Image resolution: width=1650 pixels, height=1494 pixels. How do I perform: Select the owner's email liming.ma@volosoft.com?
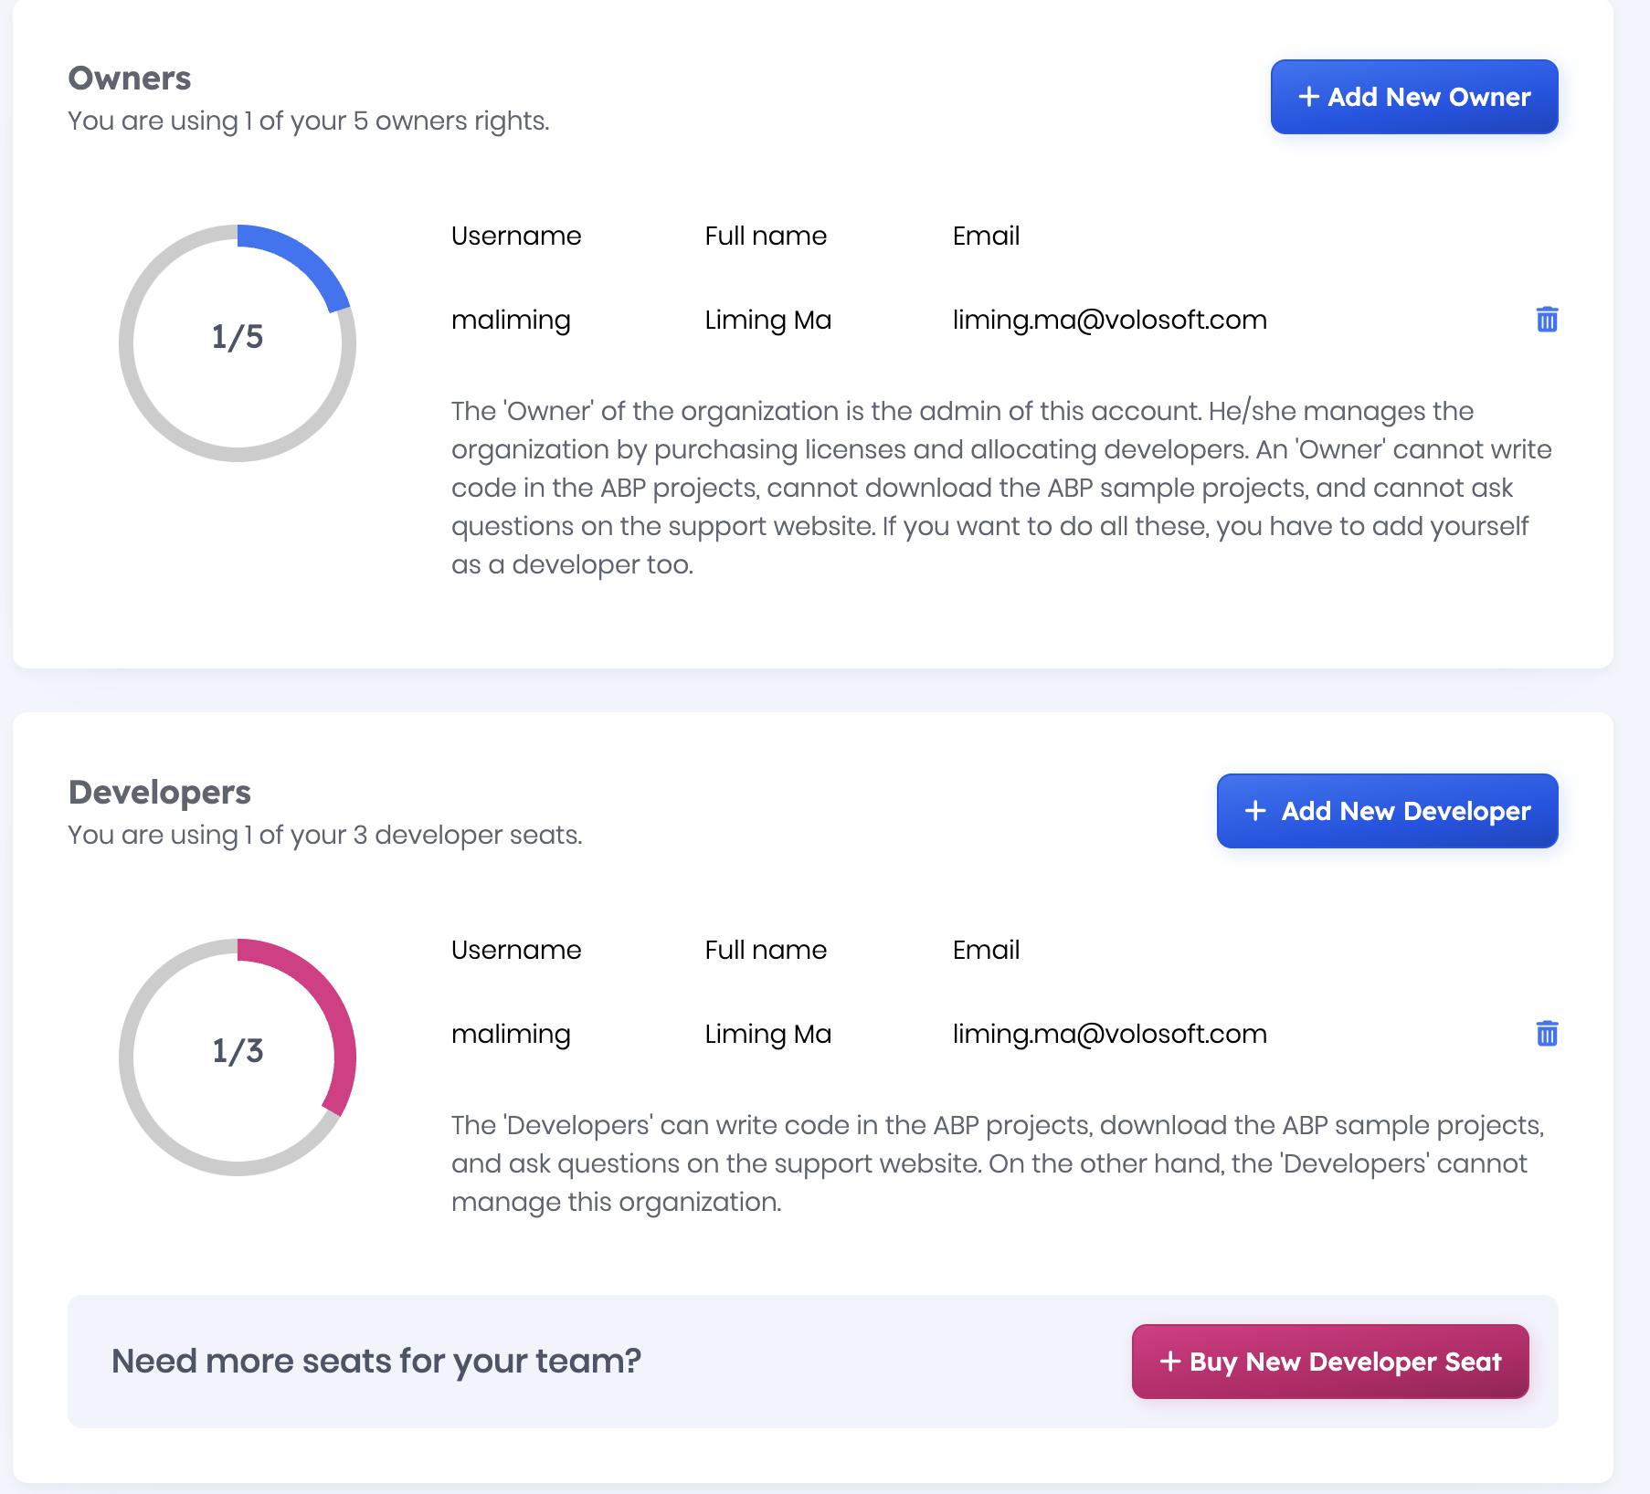[1109, 320]
